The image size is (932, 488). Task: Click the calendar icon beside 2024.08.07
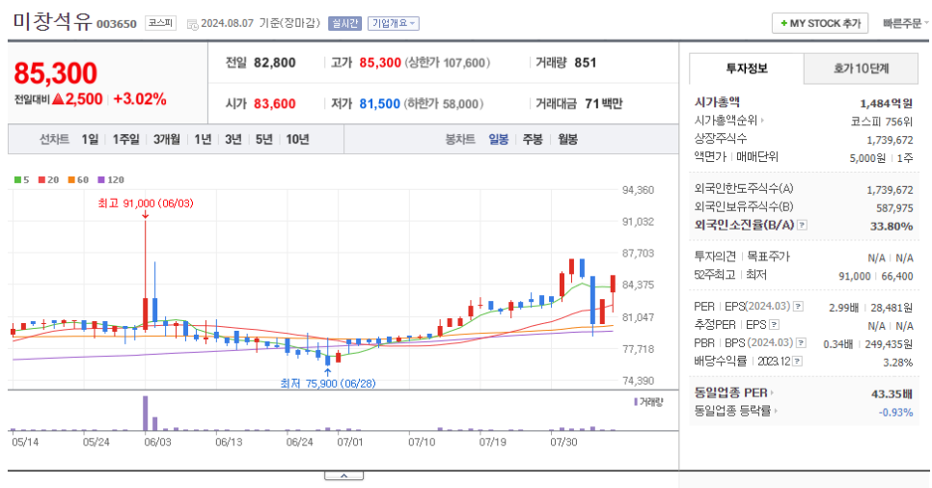(192, 24)
